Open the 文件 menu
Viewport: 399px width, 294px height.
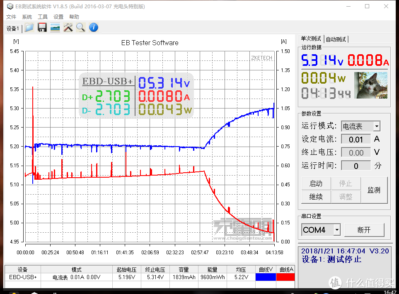point(11,17)
